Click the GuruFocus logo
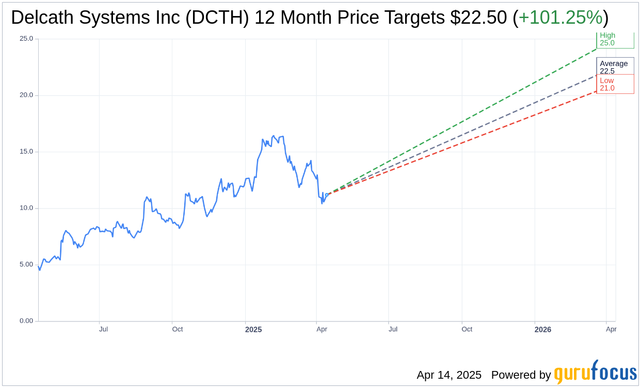This screenshot has height=388, width=641. pyautogui.click(x=595, y=373)
